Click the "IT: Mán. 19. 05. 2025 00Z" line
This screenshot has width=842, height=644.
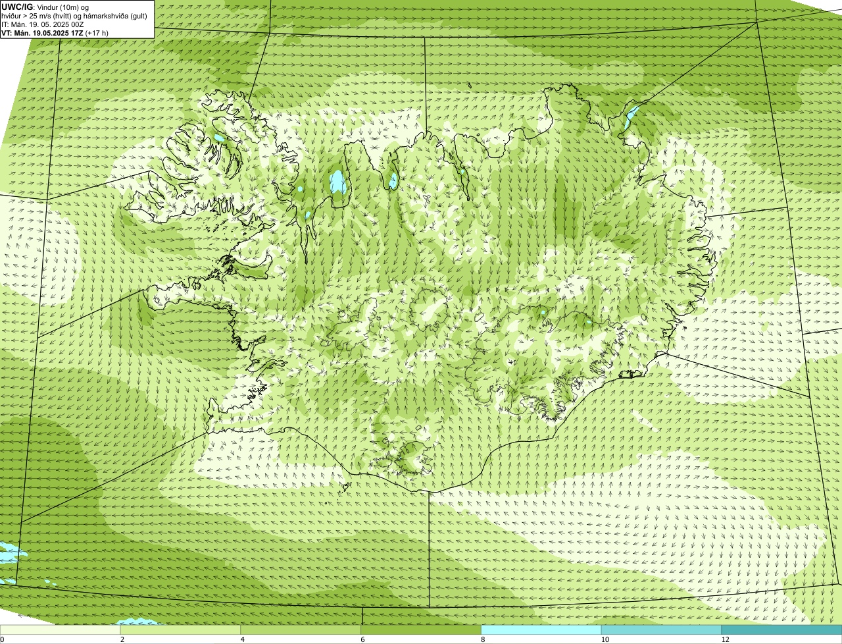42,24
